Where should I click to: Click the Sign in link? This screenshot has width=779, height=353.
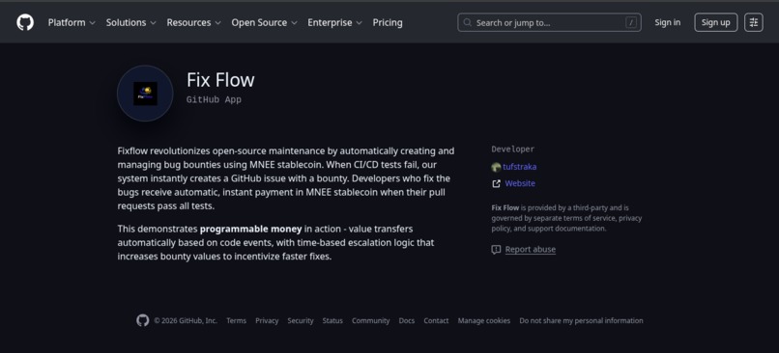tap(667, 22)
